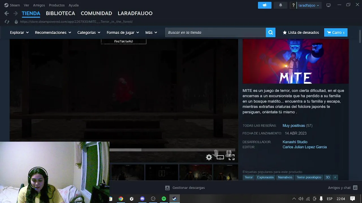Open Muy positivas reviews link
Viewport: 362px width, 203px height.
(x=294, y=125)
